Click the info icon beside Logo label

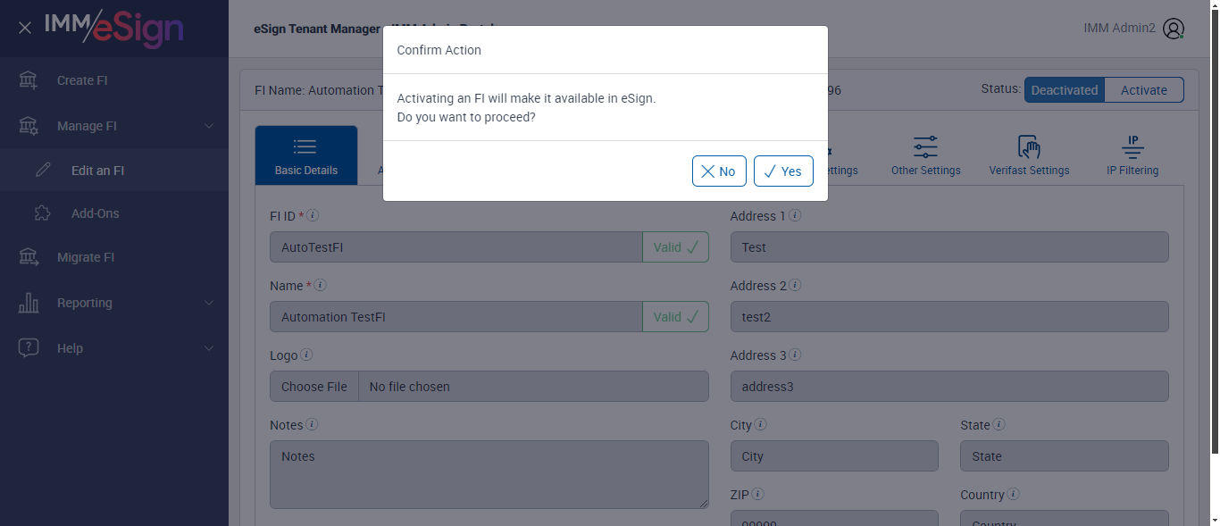(306, 355)
